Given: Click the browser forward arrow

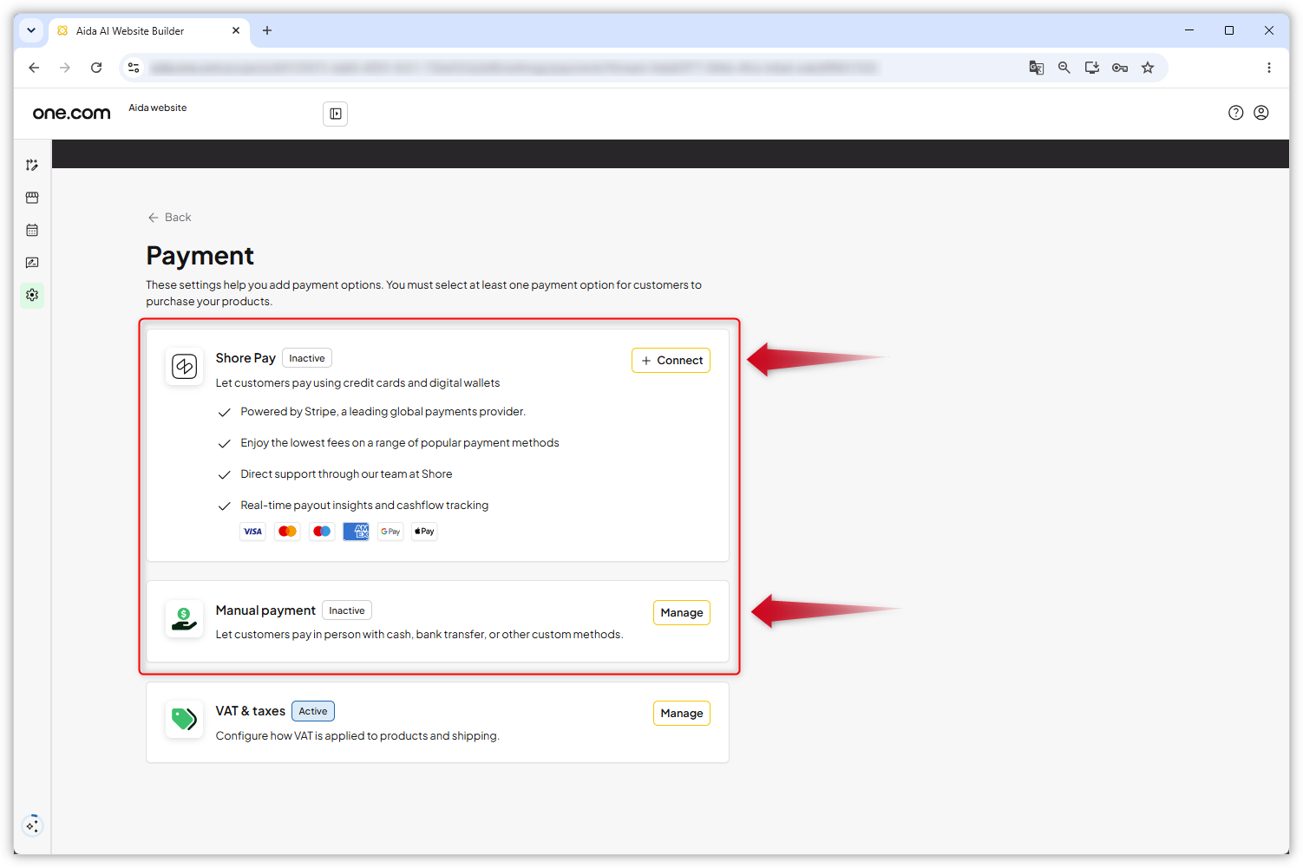Looking at the screenshot, I should [65, 68].
